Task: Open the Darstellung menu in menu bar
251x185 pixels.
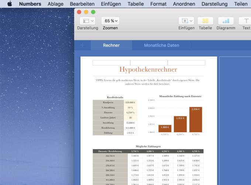Action: pyautogui.click(x=214, y=4)
